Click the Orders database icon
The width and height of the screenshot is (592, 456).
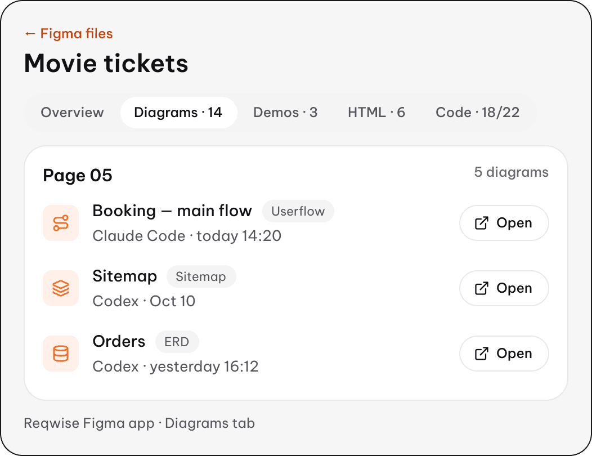61,354
